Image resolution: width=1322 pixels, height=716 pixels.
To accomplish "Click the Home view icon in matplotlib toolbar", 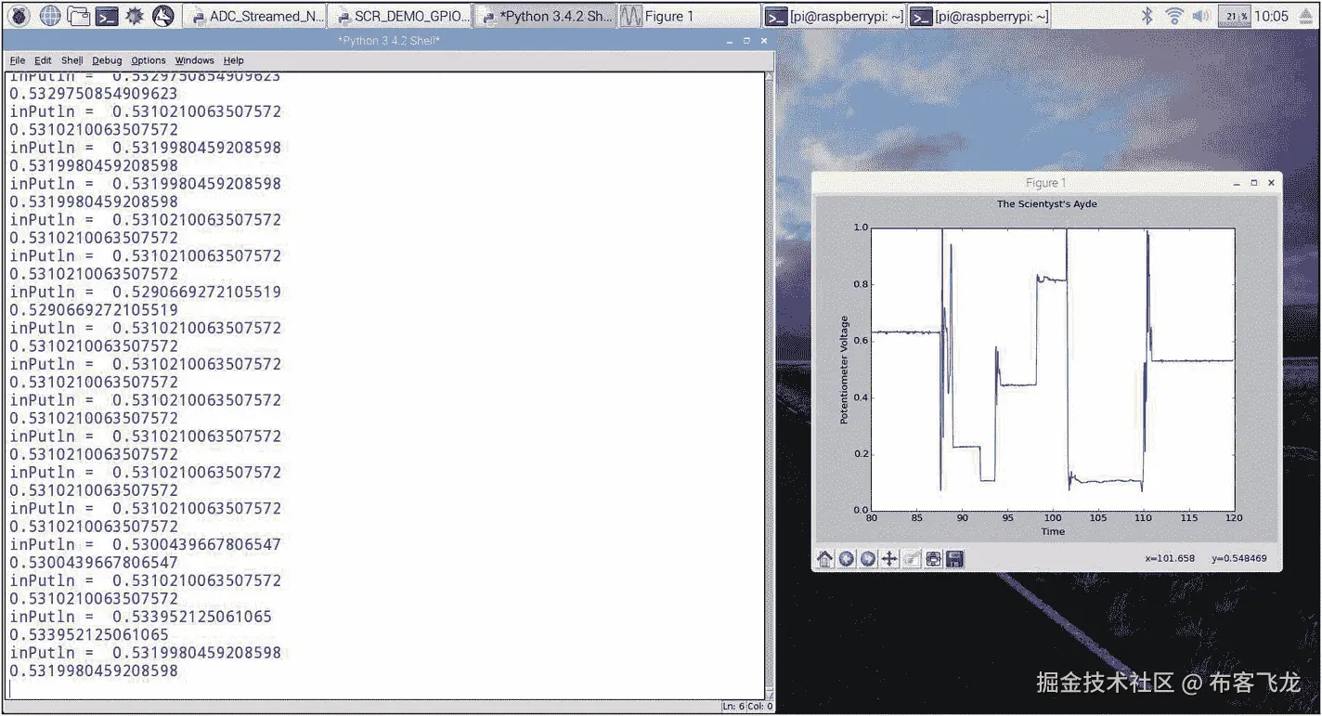I will (824, 558).
